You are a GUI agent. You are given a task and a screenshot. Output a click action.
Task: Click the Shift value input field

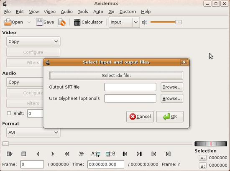click(35, 113)
